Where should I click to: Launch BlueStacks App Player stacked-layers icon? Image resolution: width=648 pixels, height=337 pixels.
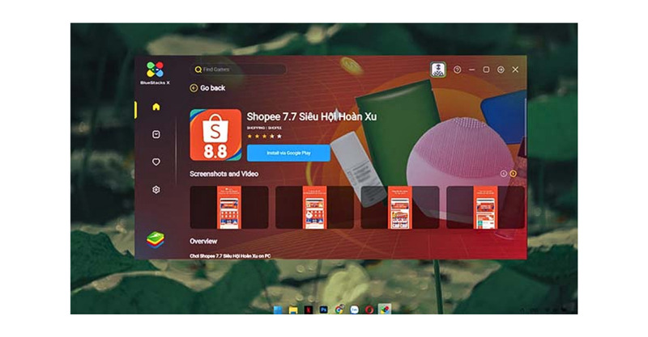point(156,240)
